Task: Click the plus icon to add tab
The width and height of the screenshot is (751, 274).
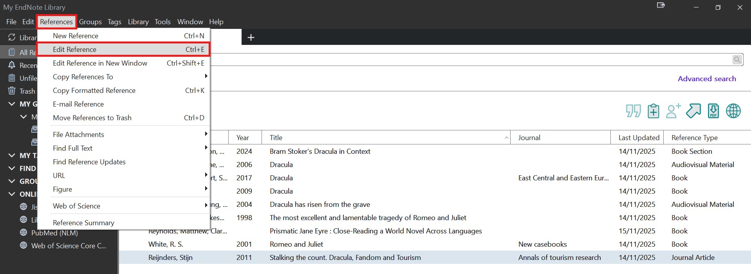Action: point(251,37)
